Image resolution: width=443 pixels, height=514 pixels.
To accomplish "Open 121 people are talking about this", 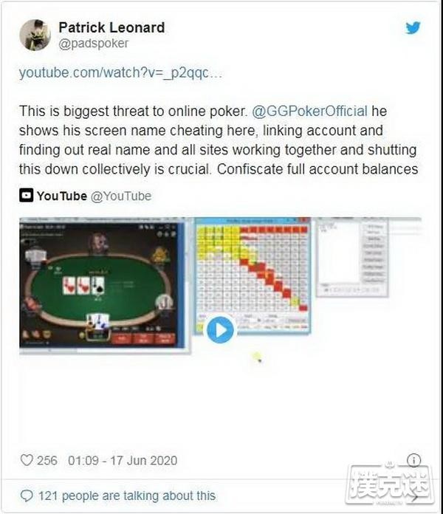I will (127, 496).
